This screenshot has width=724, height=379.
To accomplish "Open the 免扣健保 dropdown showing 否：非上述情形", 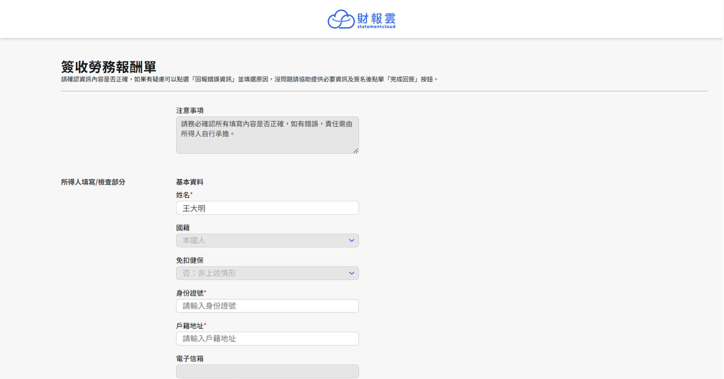I will click(267, 273).
